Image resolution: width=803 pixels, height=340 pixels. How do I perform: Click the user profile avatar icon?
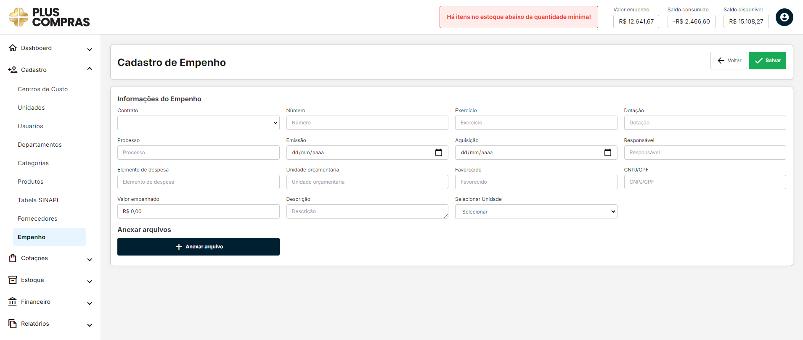pos(784,17)
